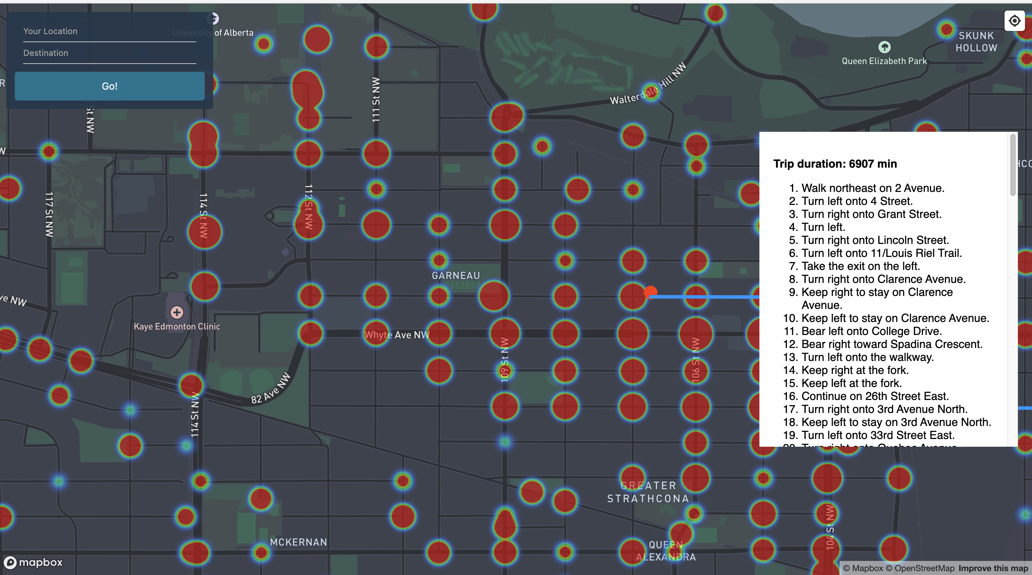
Task: Click the GARNEAU neighbourhood label
Action: point(456,276)
